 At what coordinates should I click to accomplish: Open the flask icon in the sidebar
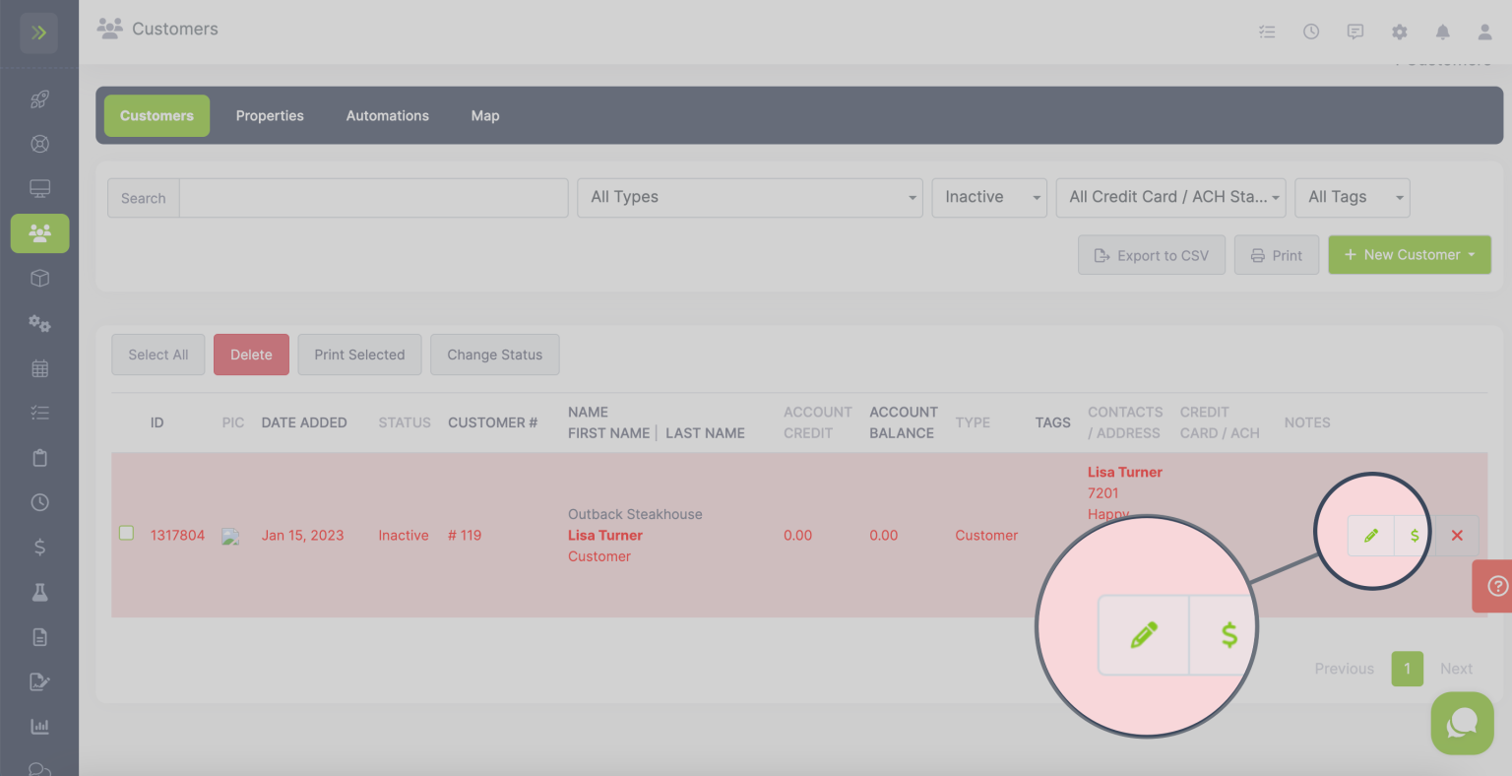(x=39, y=591)
